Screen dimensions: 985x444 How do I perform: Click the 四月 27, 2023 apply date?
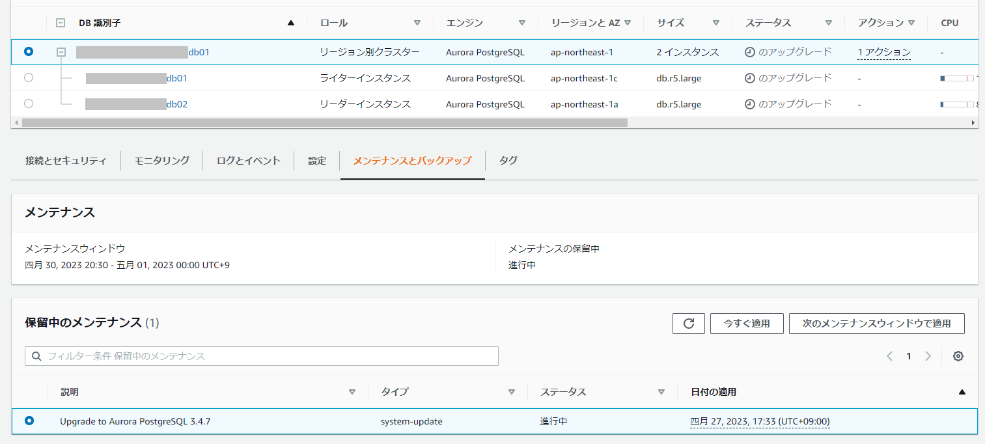pyautogui.click(x=760, y=422)
